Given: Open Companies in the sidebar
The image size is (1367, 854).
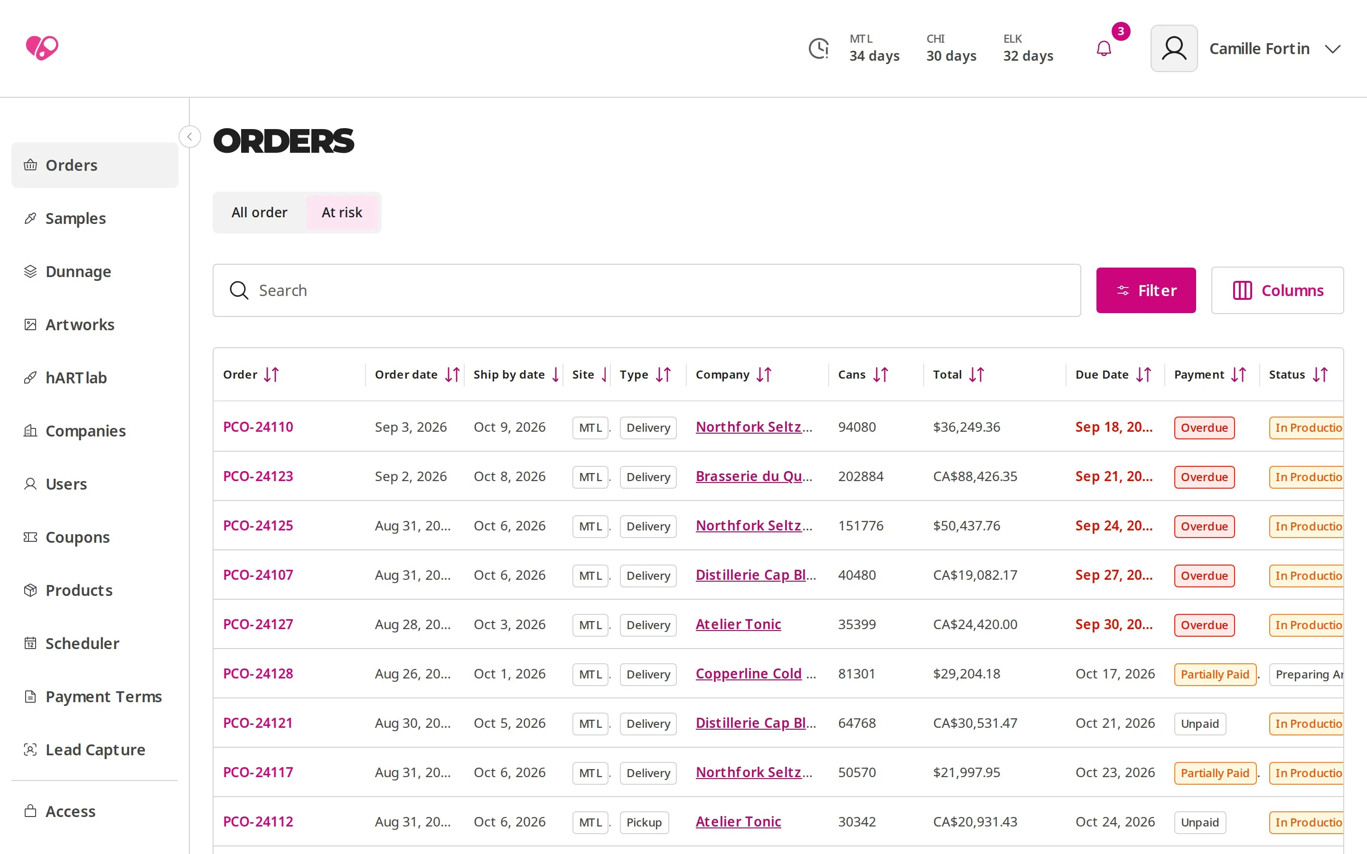Looking at the screenshot, I should [x=95, y=430].
